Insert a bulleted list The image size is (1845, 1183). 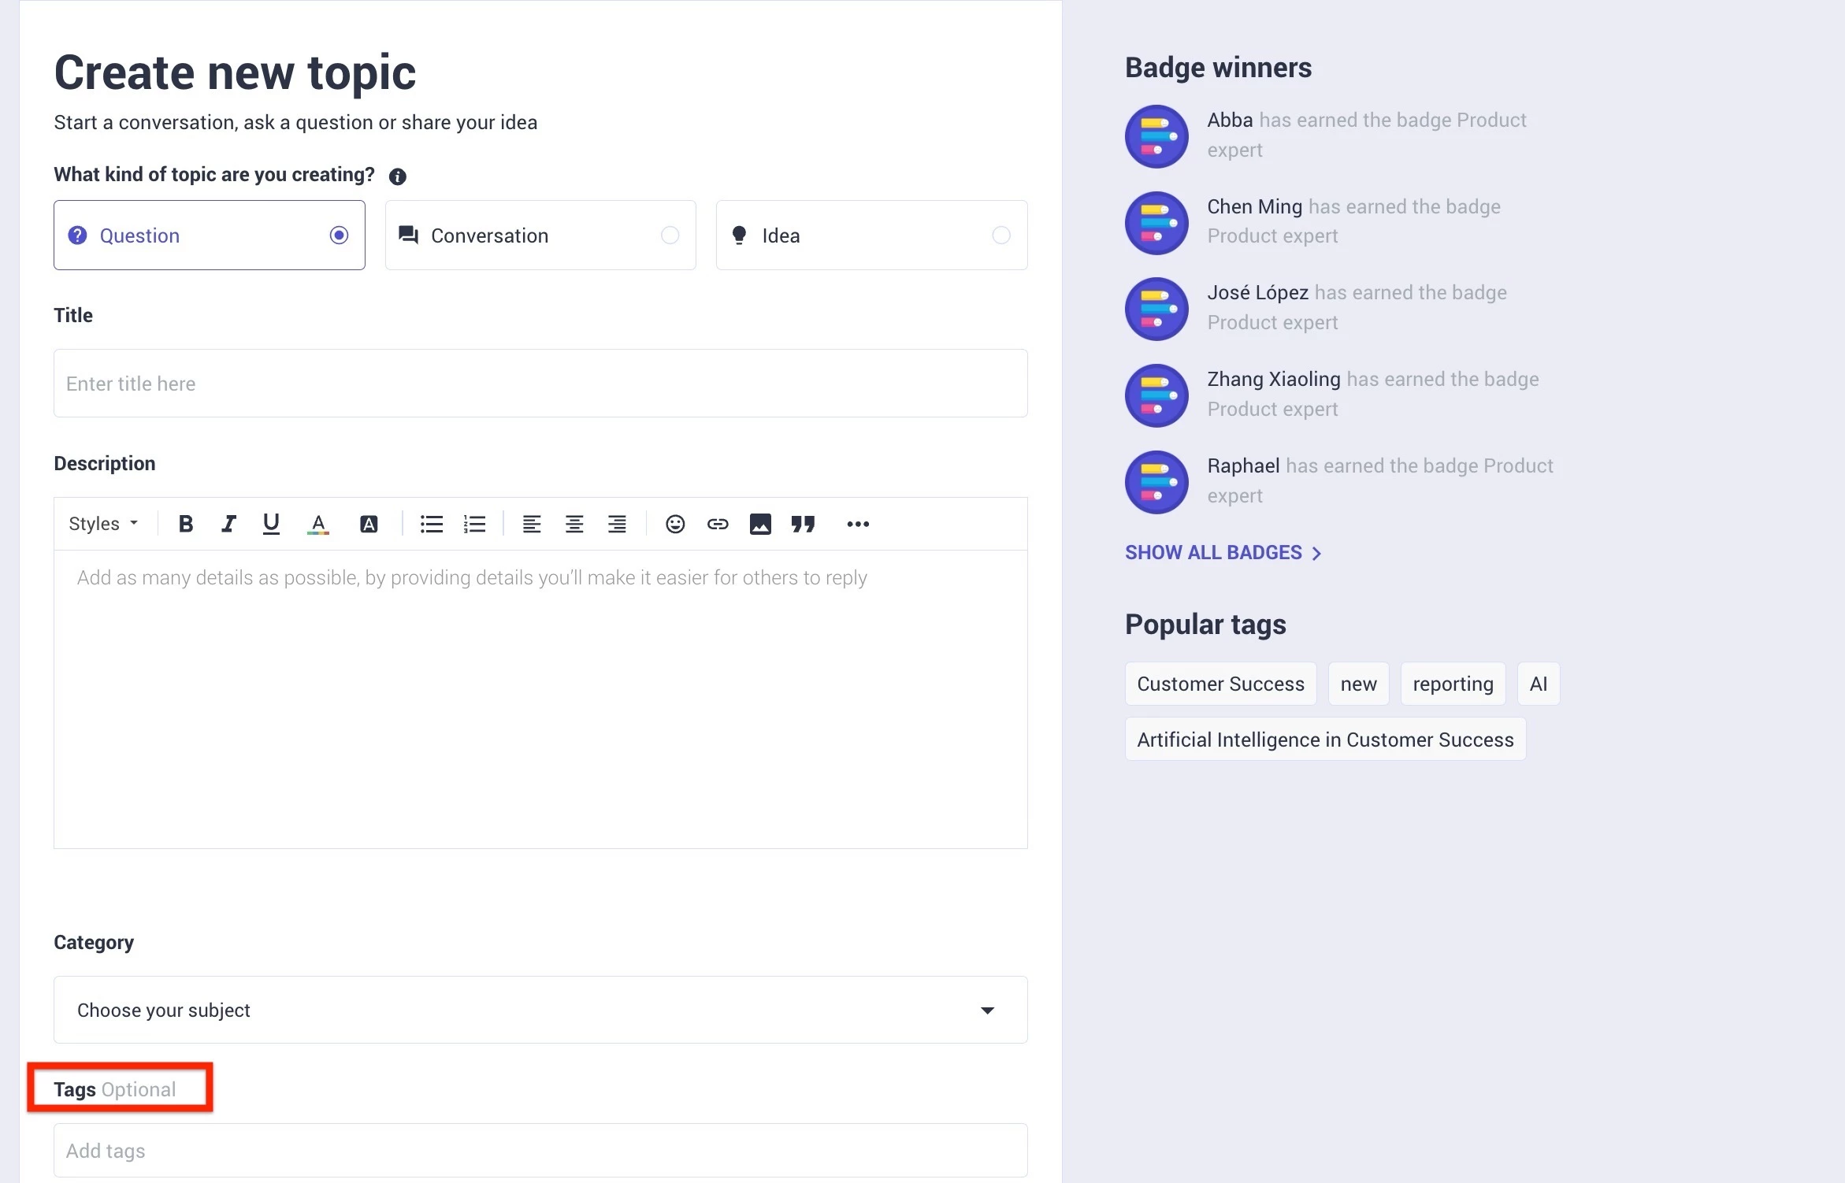(432, 524)
